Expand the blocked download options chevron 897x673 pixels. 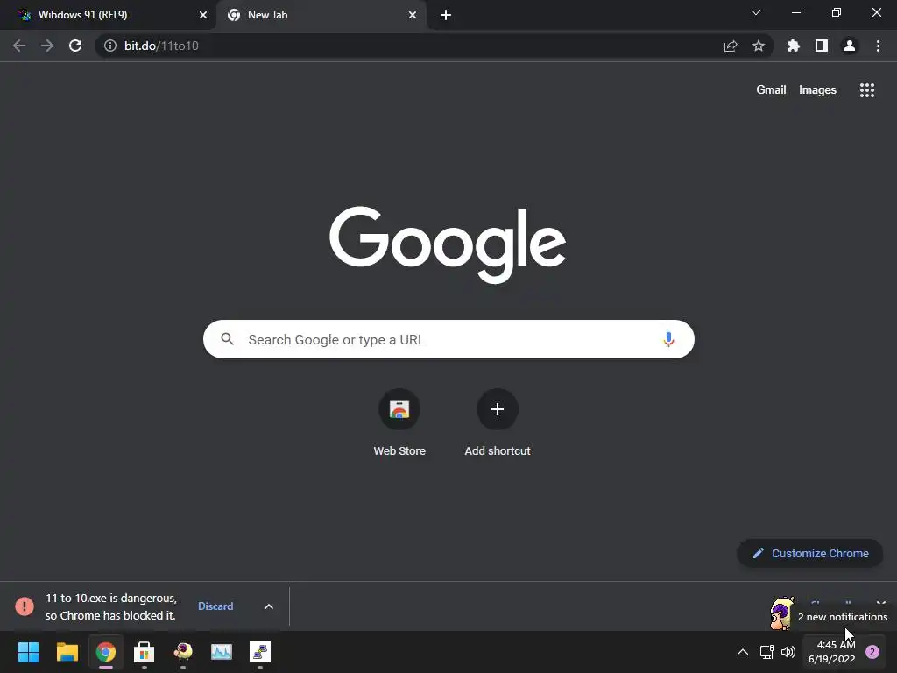coord(268,606)
